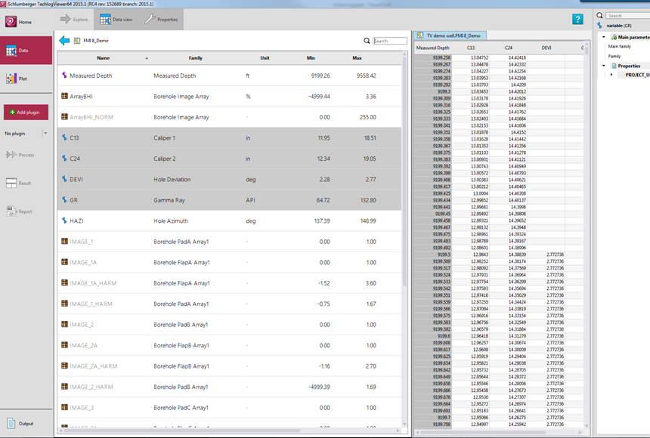The image size is (650, 438).
Task: Sort the variable list by Min column
Action: click(311, 58)
